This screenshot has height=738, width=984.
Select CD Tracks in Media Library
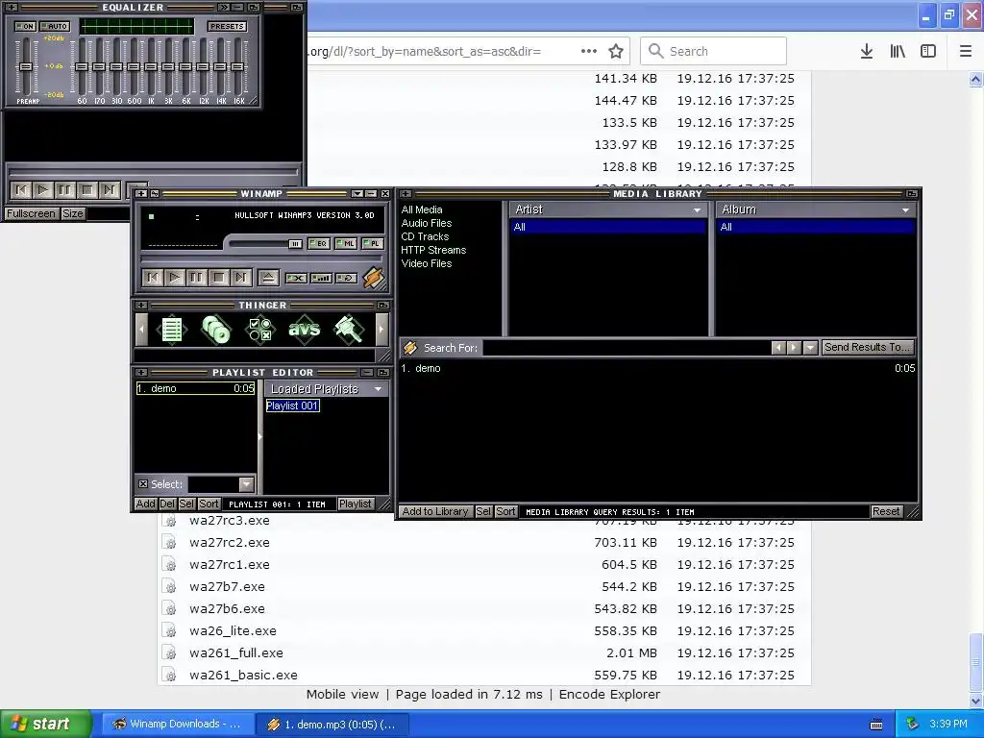point(425,236)
